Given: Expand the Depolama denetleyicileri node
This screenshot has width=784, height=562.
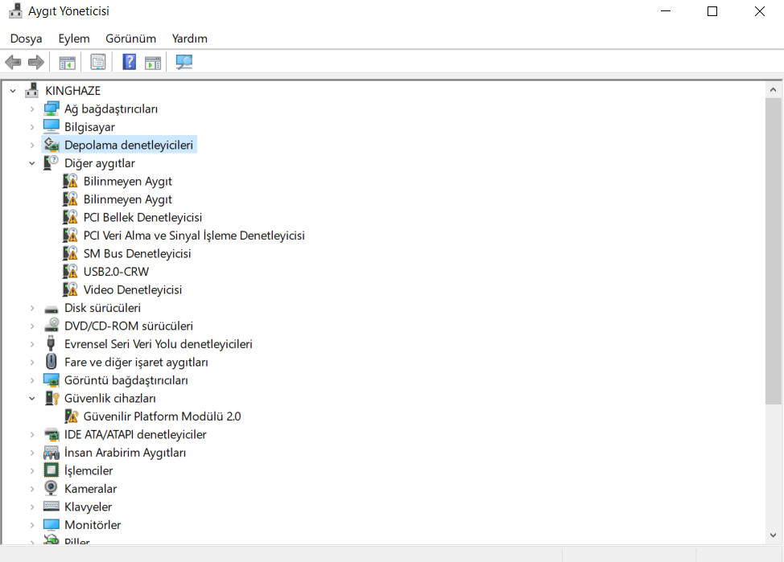Looking at the screenshot, I should [32, 145].
